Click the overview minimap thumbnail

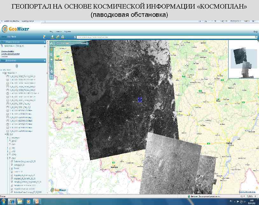pyautogui.click(x=244, y=59)
